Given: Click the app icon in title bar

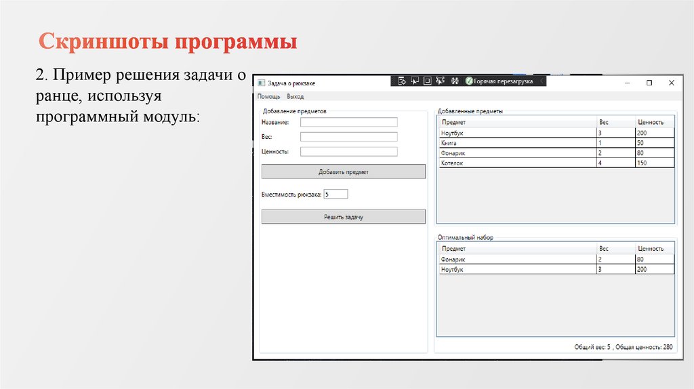Looking at the screenshot, I should pyautogui.click(x=262, y=83).
